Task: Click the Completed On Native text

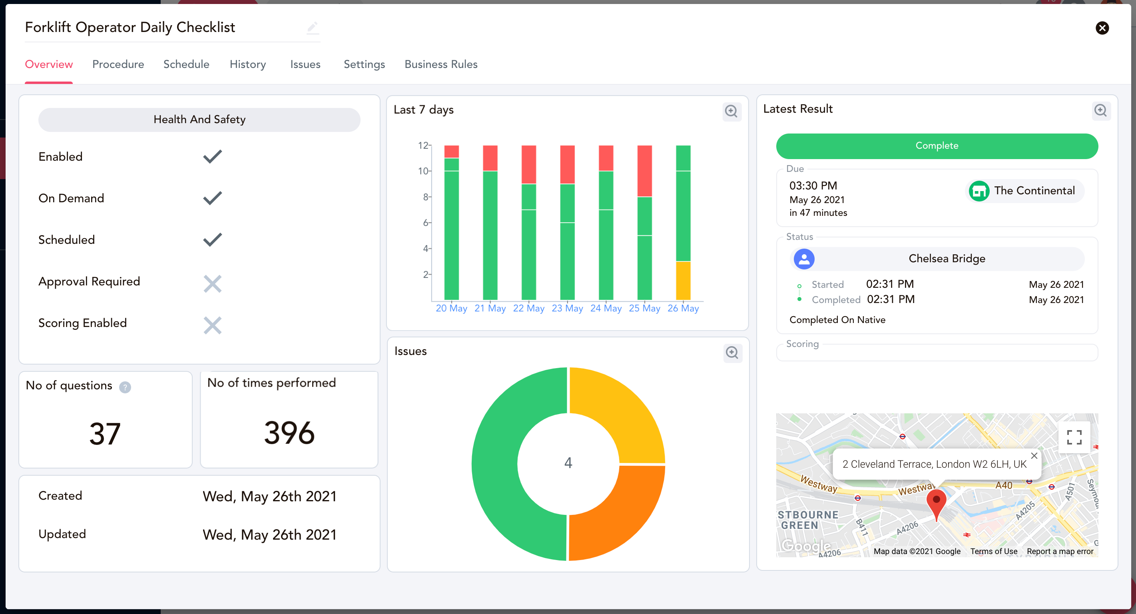Action: 837,320
